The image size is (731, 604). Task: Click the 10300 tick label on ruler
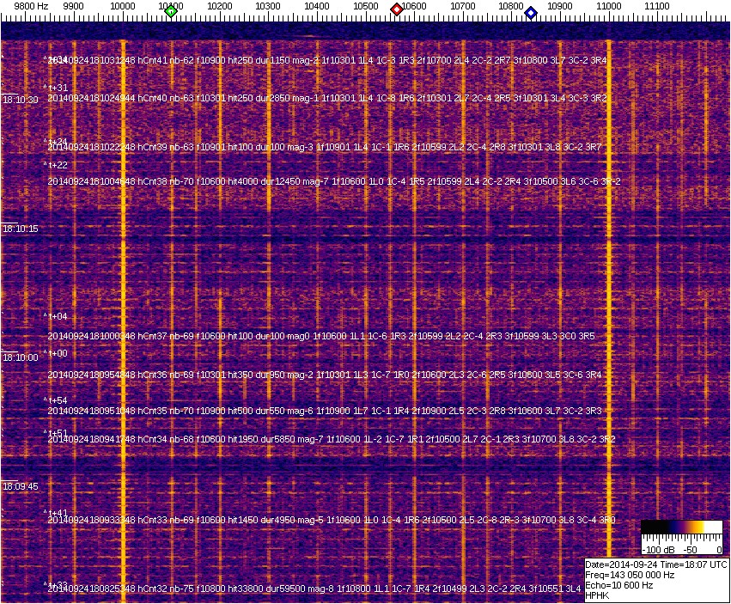pyautogui.click(x=269, y=5)
